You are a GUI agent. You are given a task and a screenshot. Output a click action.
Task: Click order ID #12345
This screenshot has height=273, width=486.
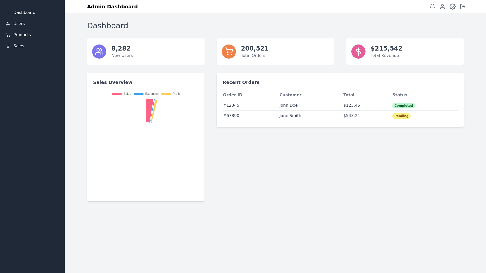(231, 105)
